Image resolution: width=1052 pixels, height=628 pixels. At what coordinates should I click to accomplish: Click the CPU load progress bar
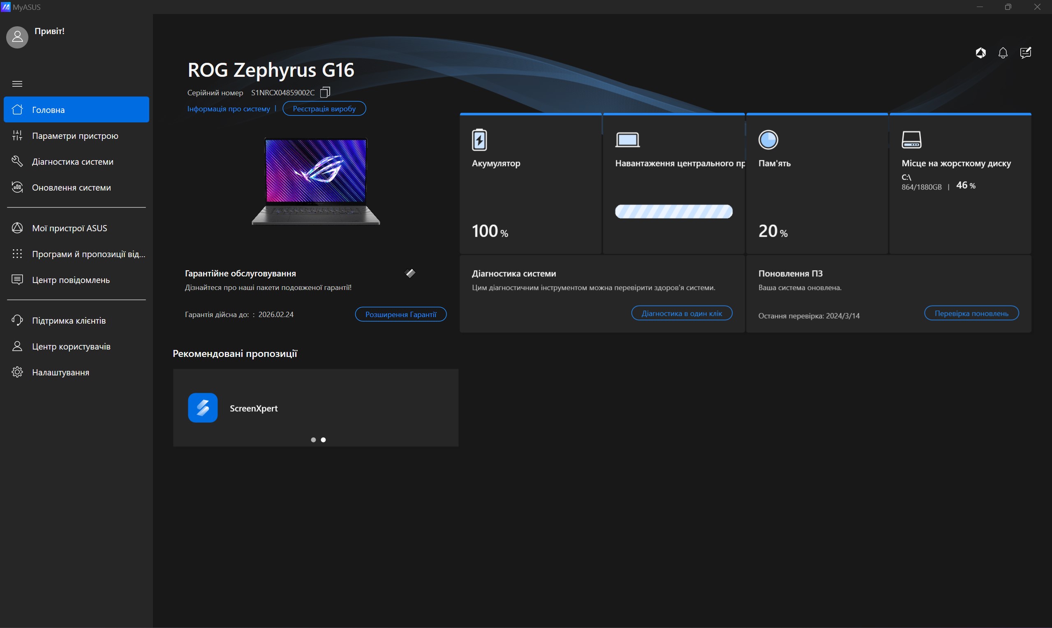click(673, 211)
